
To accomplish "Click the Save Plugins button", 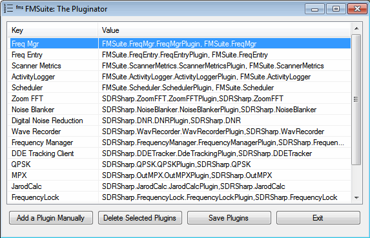I will tap(229, 218).
